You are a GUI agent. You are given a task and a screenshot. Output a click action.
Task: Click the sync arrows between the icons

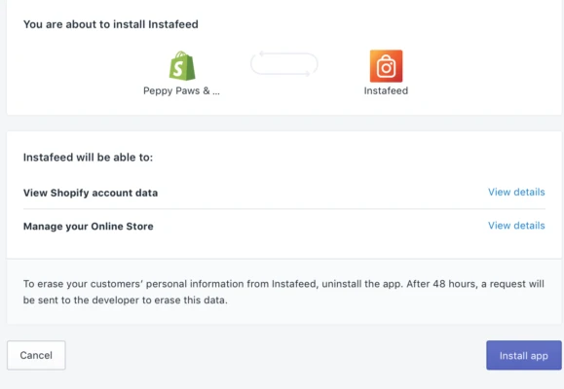click(x=284, y=64)
